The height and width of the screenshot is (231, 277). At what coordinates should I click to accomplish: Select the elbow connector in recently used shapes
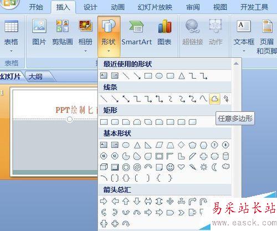coord(193,76)
